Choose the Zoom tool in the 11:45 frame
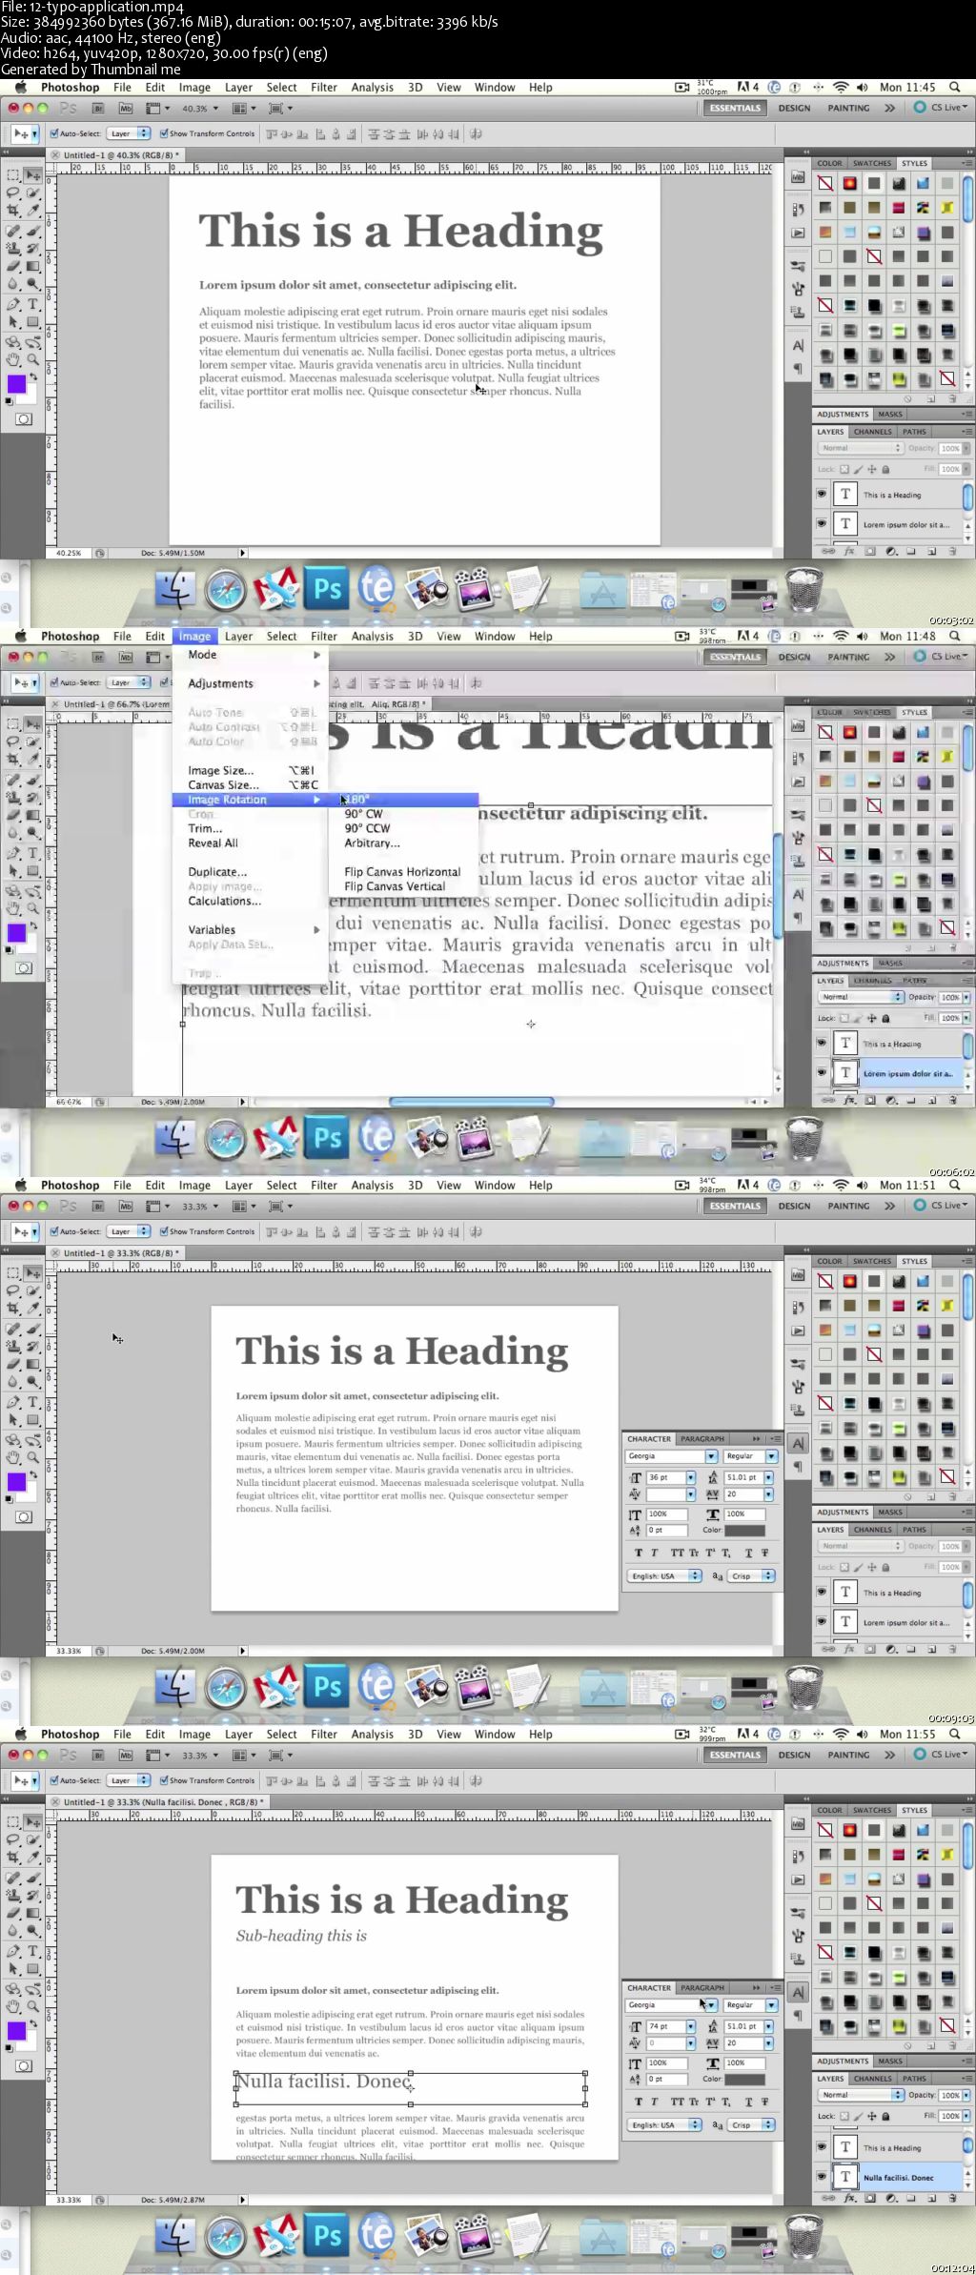Image resolution: width=976 pixels, height=2275 pixels. pos(33,359)
